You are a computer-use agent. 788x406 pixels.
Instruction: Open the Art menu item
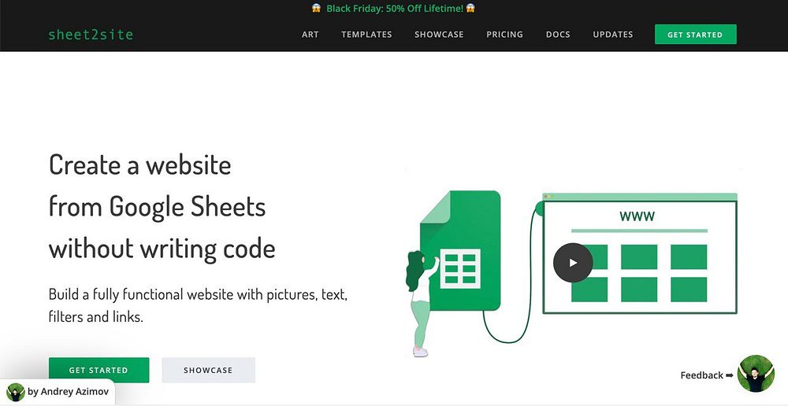coord(310,35)
